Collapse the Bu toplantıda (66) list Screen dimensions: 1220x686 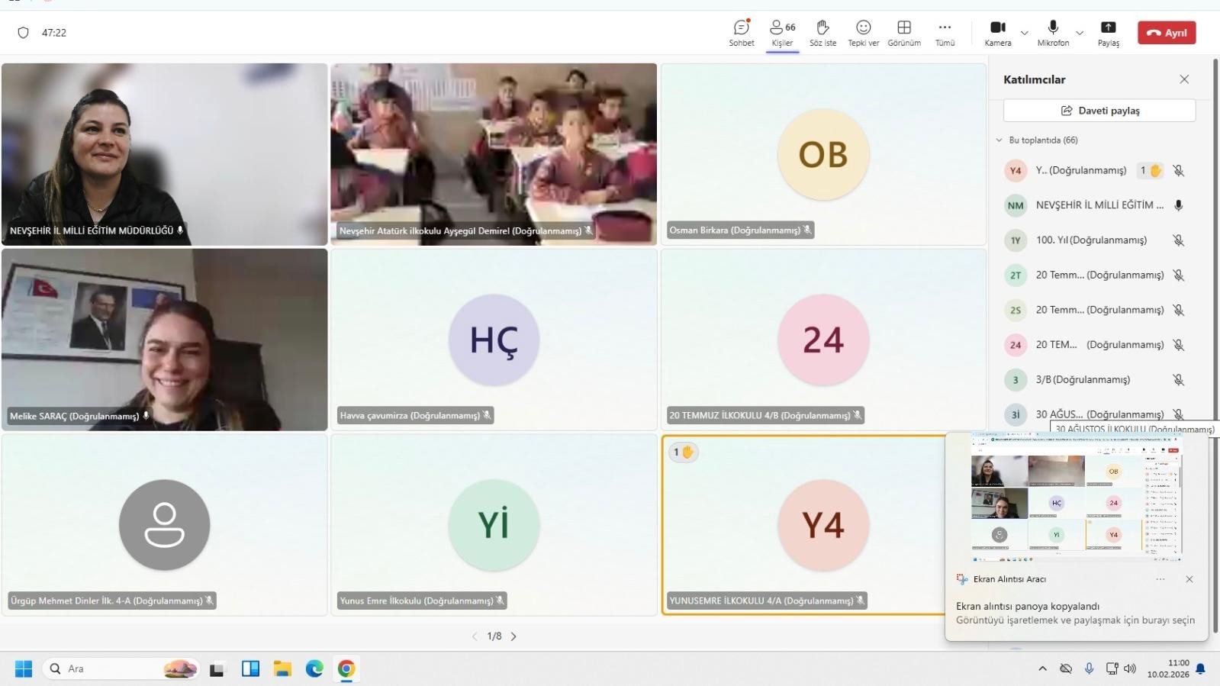point(999,140)
